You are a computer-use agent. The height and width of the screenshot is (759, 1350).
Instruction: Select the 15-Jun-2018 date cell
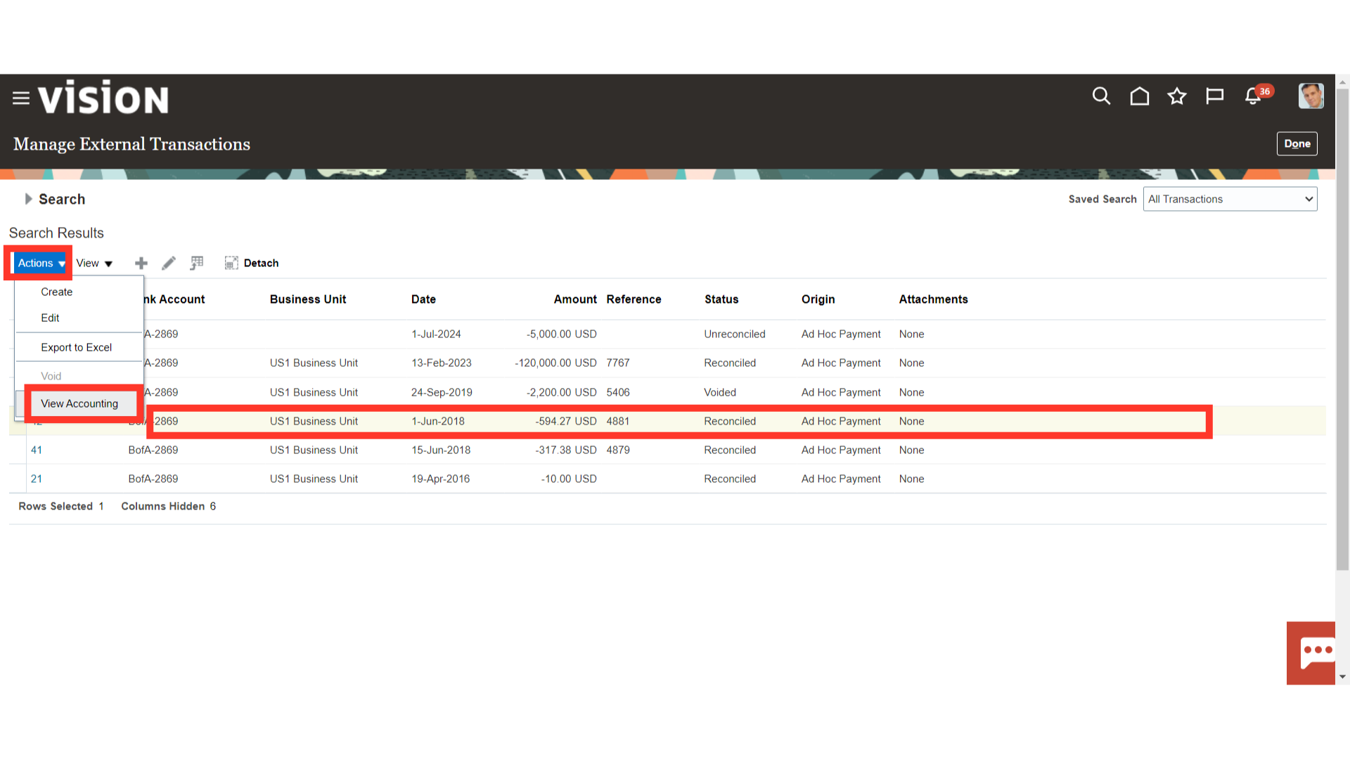click(x=441, y=450)
